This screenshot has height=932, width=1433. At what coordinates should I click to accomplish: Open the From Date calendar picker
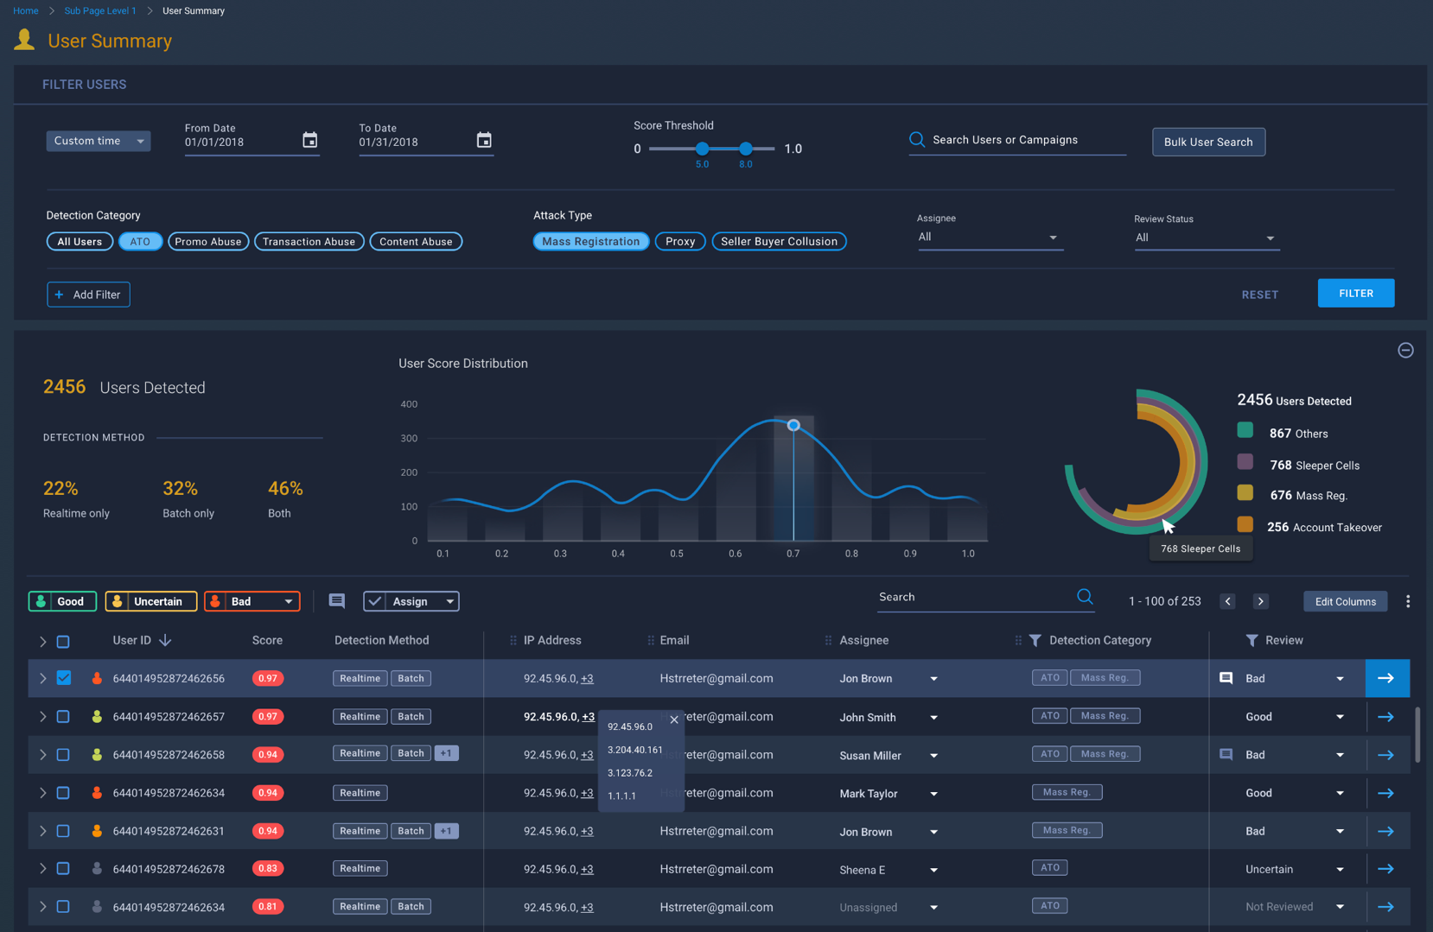point(309,140)
